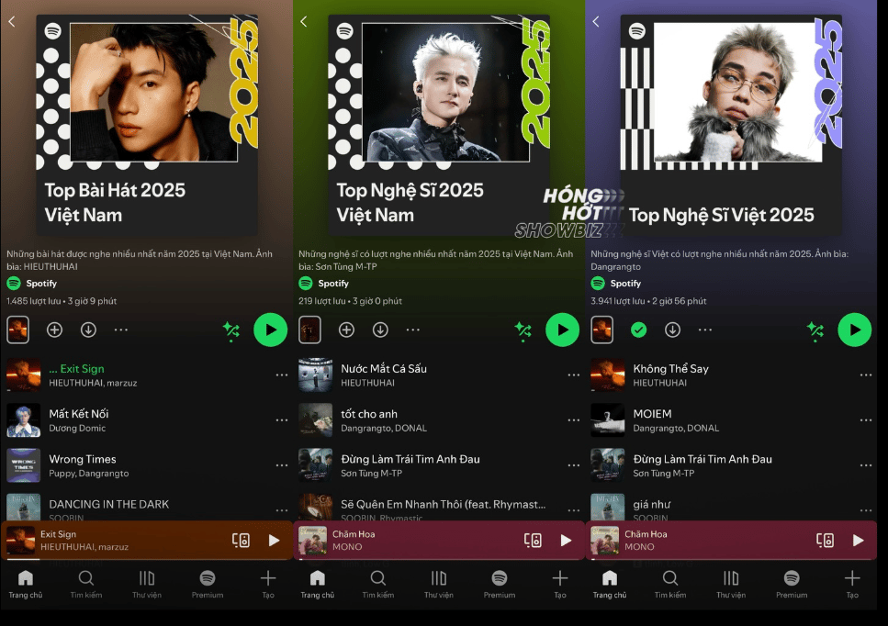This screenshot has height=626, width=888.
Task: Tap the green downloaded checkmark on Top Nghệ Sĩ Việt 2025
Action: point(638,330)
